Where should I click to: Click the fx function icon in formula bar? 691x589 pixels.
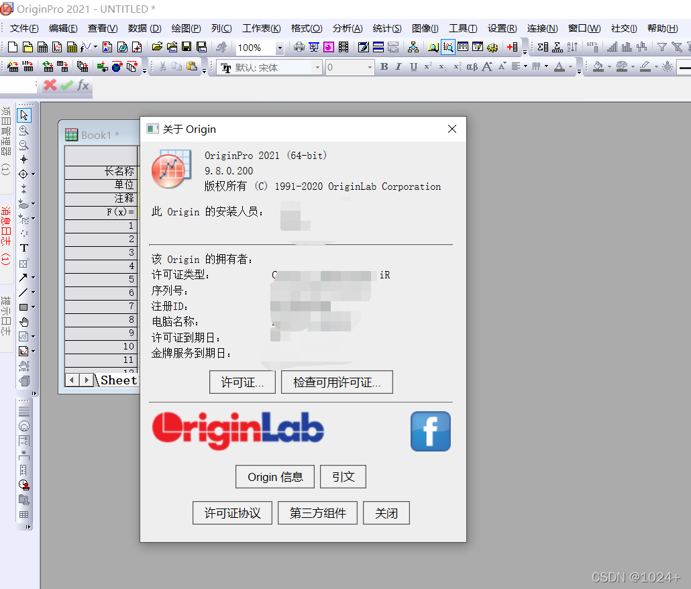83,85
